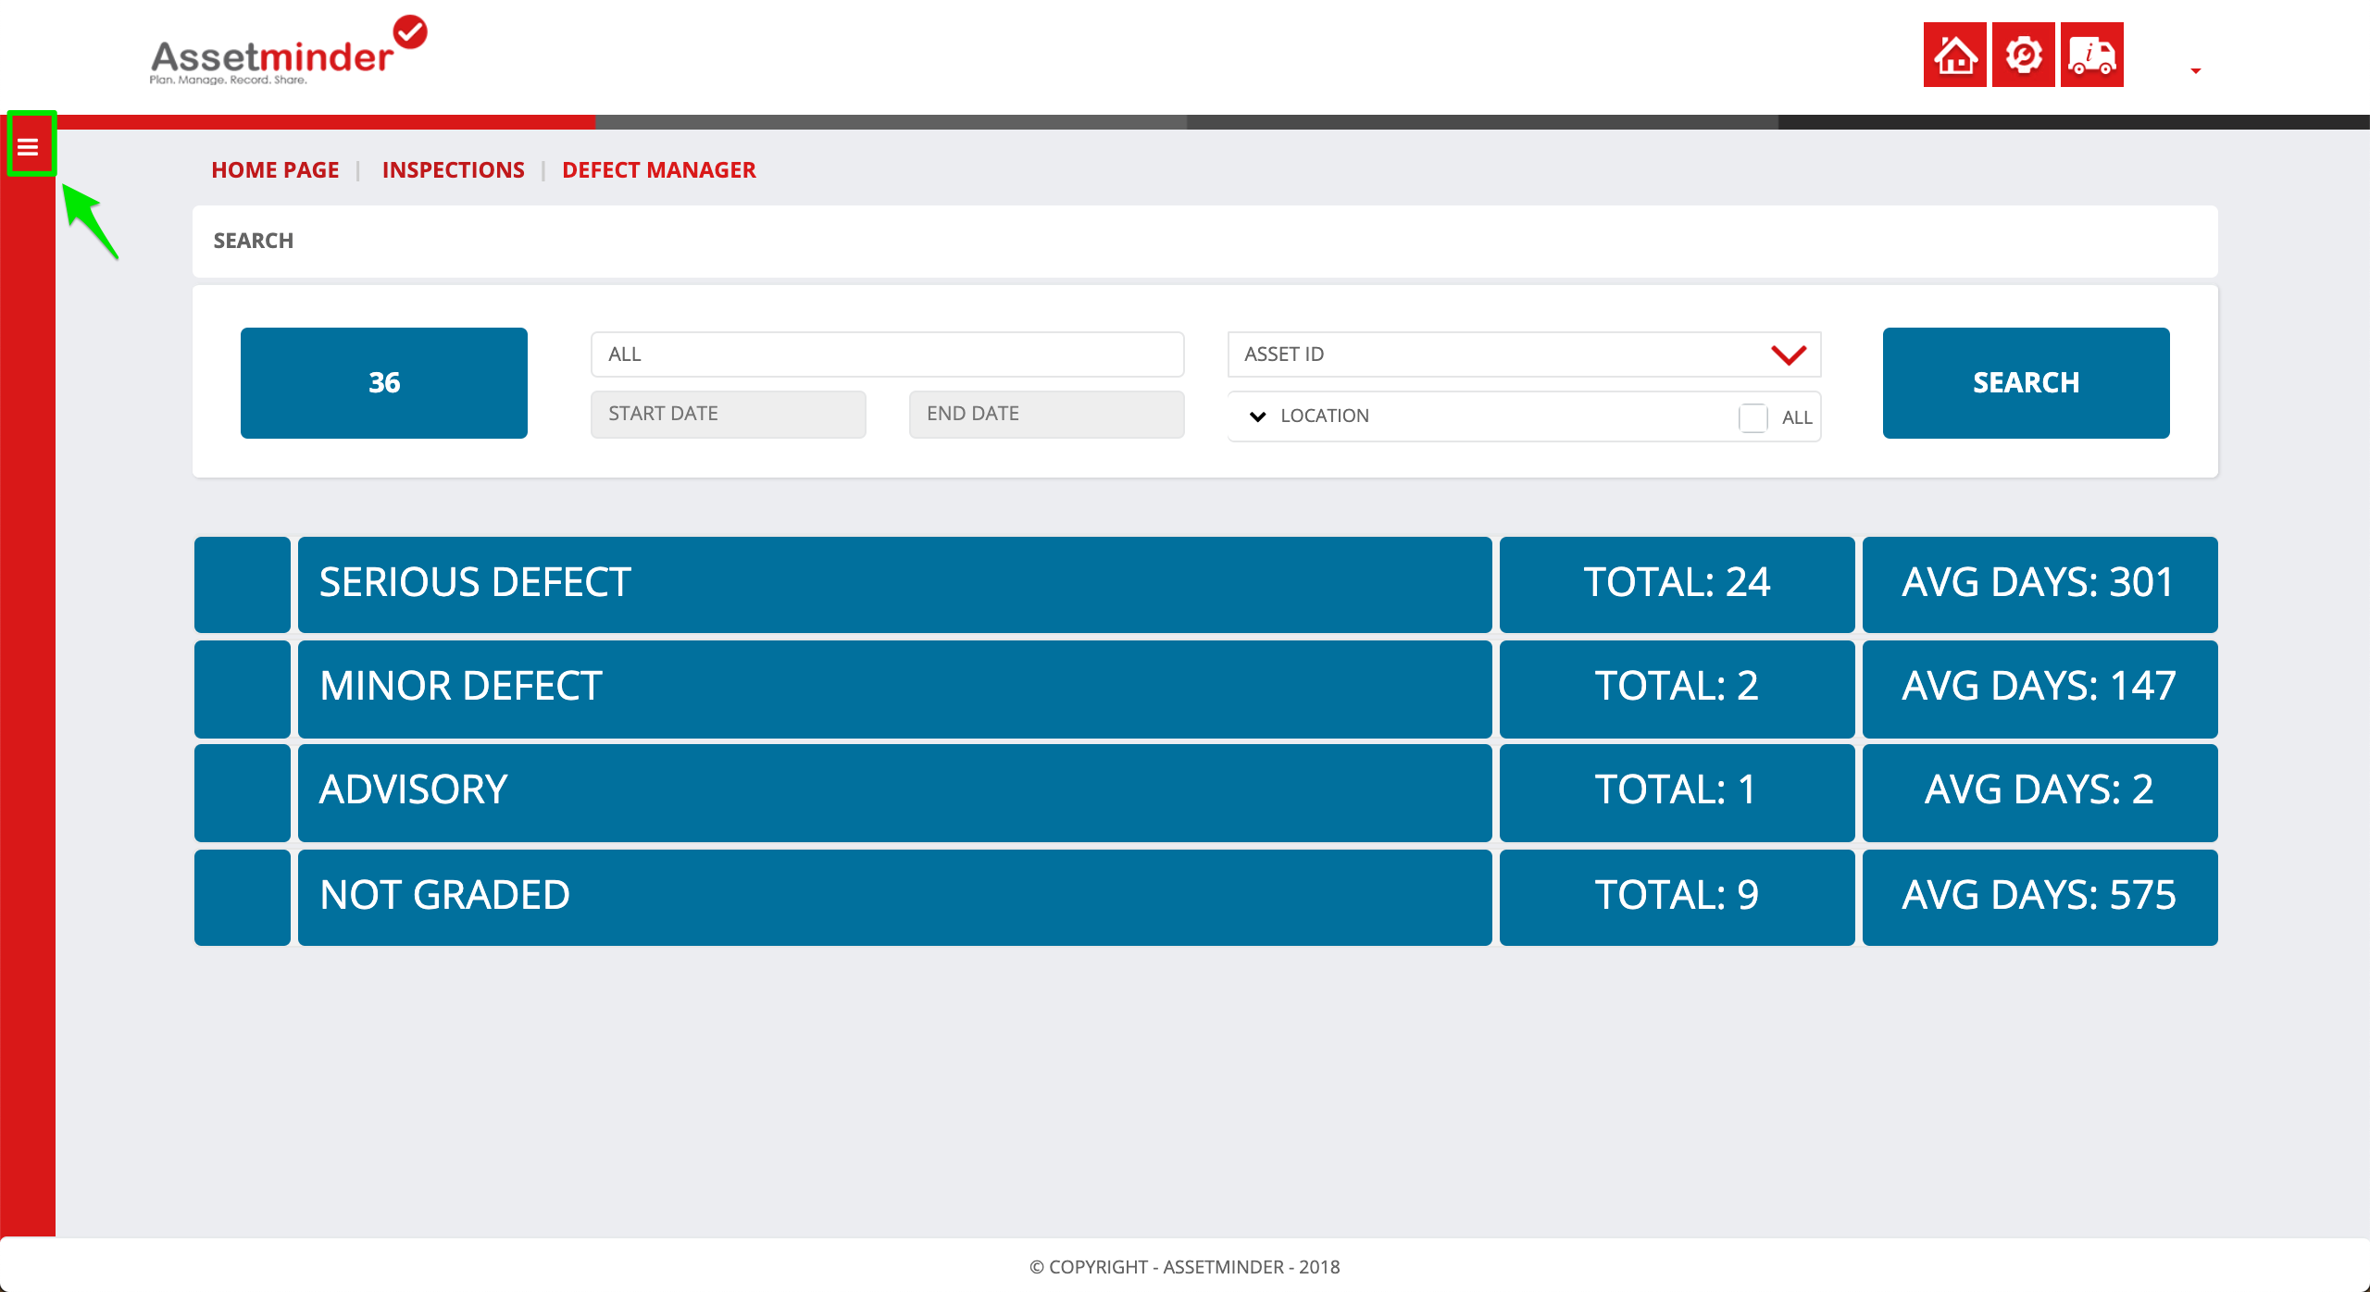Click the red home icon

click(1954, 55)
